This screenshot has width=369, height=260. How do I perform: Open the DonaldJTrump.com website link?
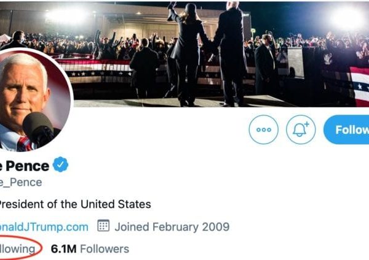click(44, 226)
